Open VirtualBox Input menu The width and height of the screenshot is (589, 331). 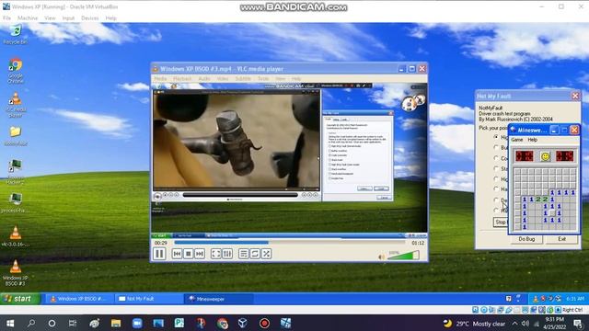68,18
